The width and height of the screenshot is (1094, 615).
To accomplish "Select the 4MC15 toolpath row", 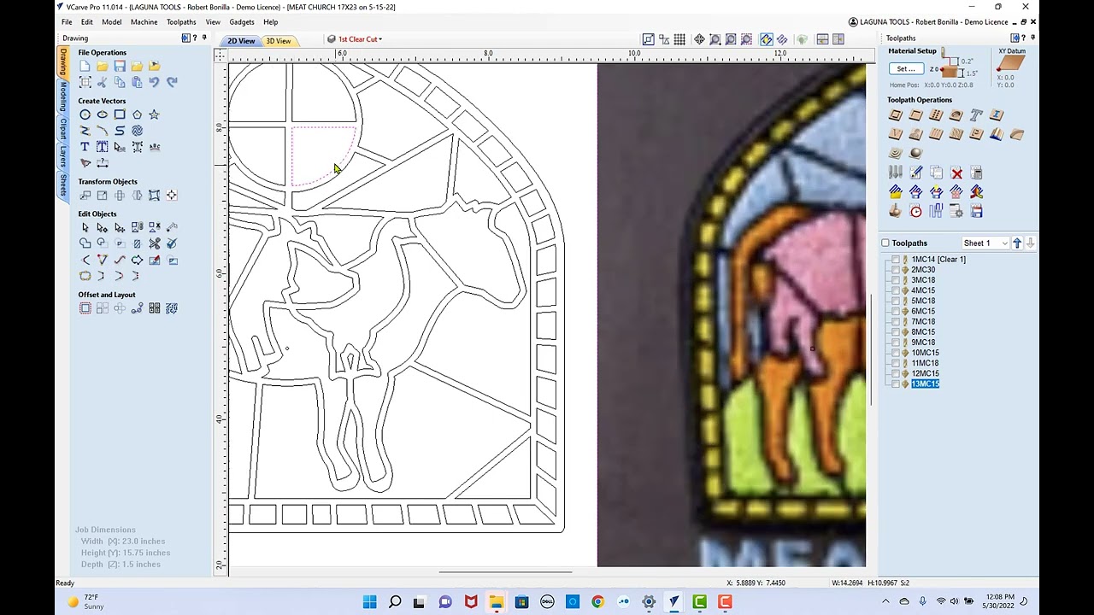I will [923, 290].
